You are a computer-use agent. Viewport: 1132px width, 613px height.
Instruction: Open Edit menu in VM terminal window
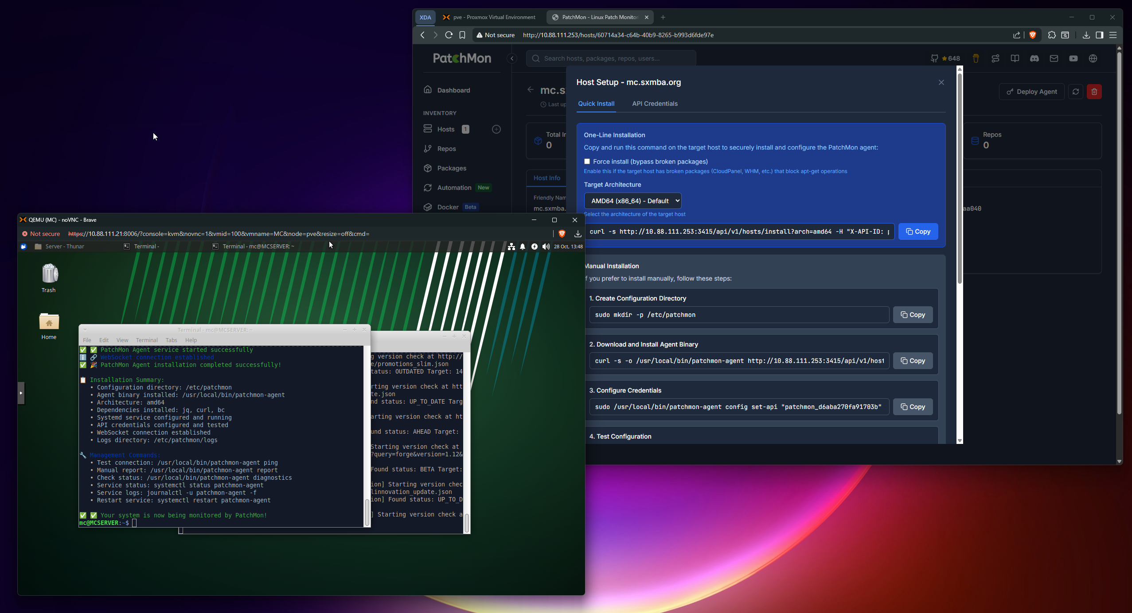[x=104, y=340]
